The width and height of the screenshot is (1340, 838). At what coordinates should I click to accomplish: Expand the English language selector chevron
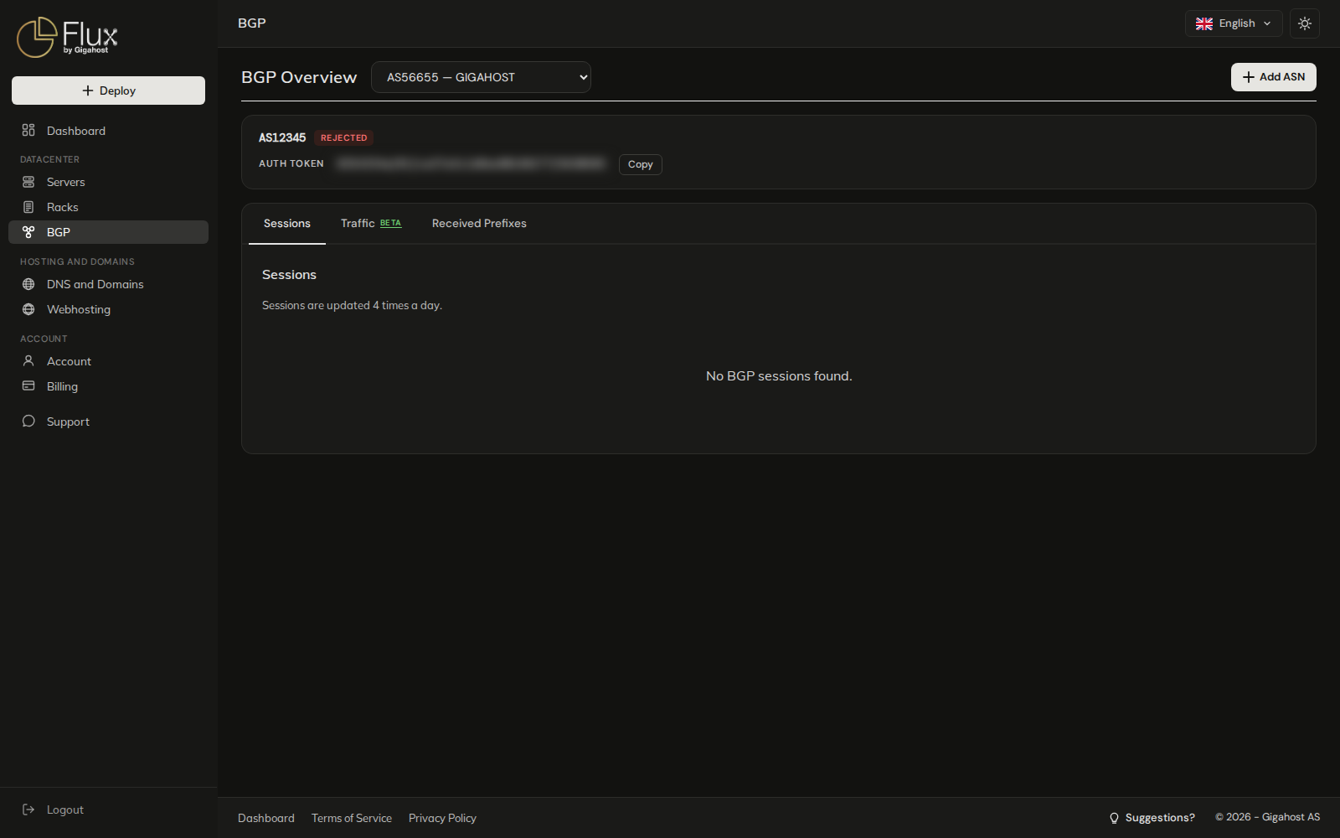pos(1267,23)
